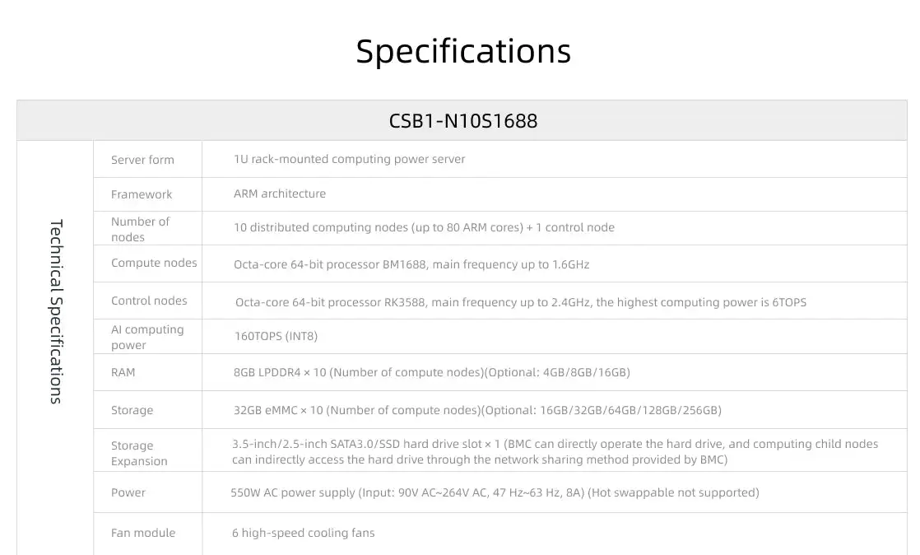920x555 pixels.
Task: Select the Storage Expansion row label
Action: pos(139,453)
